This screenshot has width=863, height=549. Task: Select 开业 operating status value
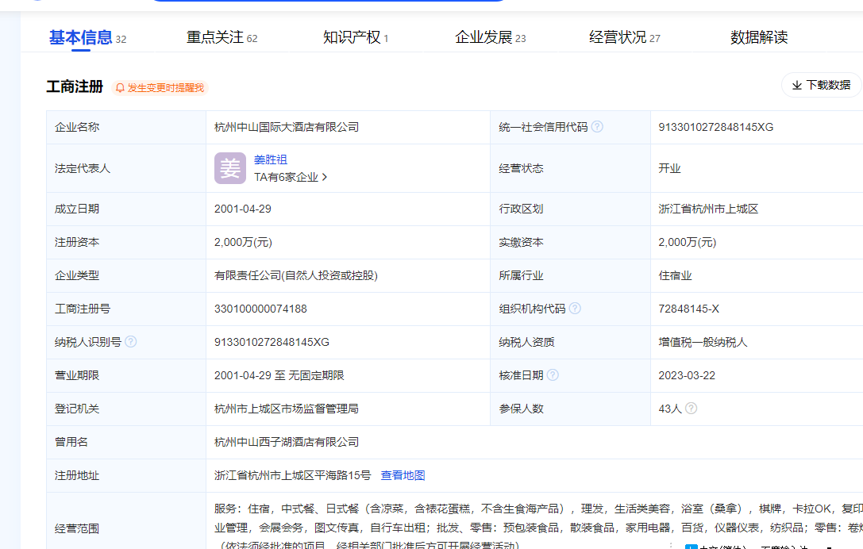click(669, 168)
